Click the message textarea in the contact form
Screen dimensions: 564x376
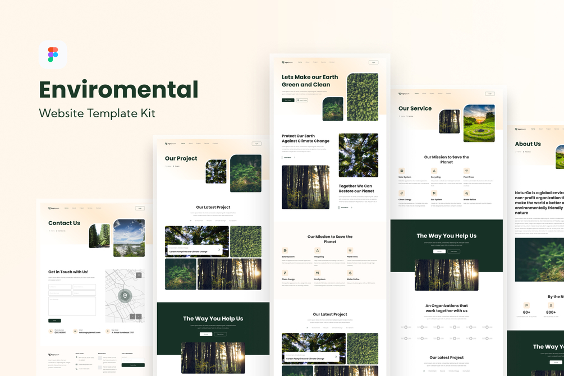pos(72,306)
